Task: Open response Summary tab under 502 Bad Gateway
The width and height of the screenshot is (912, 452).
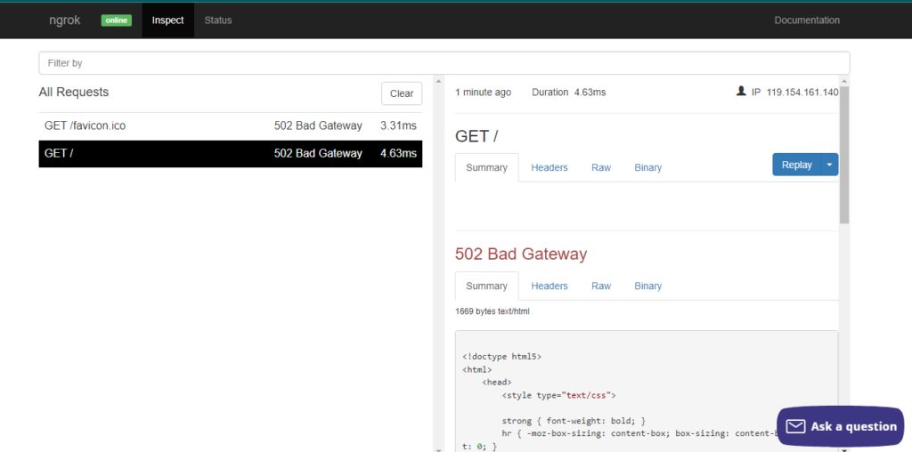Action: tap(487, 286)
